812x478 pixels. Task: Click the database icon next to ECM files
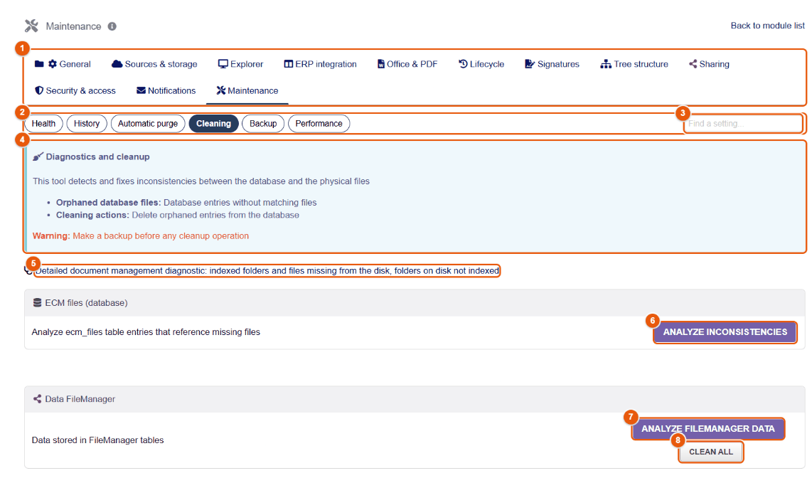click(x=37, y=302)
